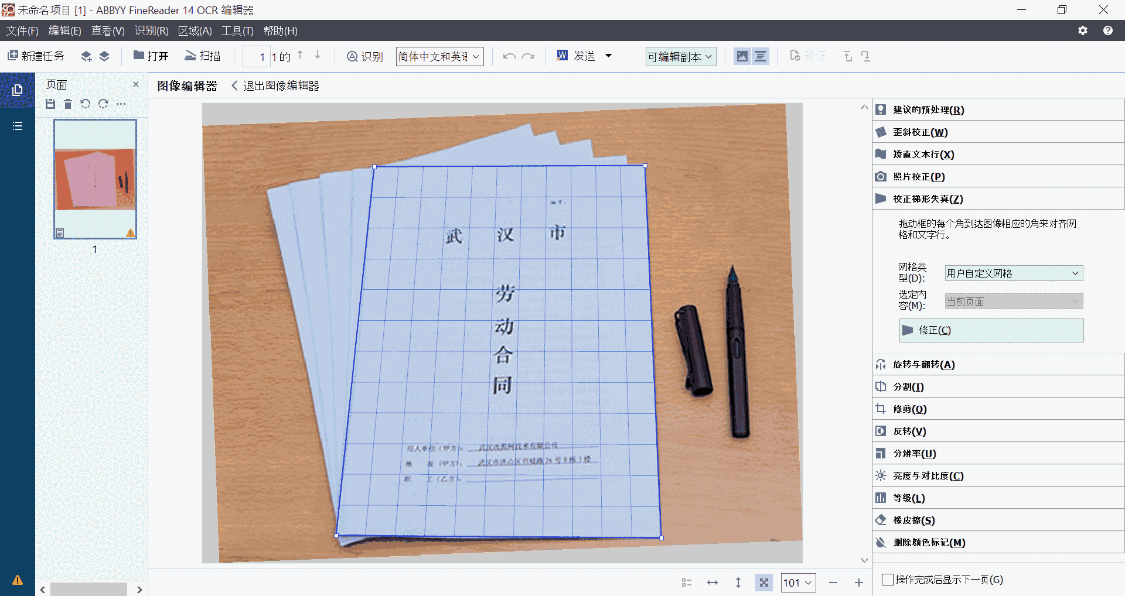Viewport: 1125px width, 596px height.
Task: Open the 工具 menu
Action: point(237,30)
